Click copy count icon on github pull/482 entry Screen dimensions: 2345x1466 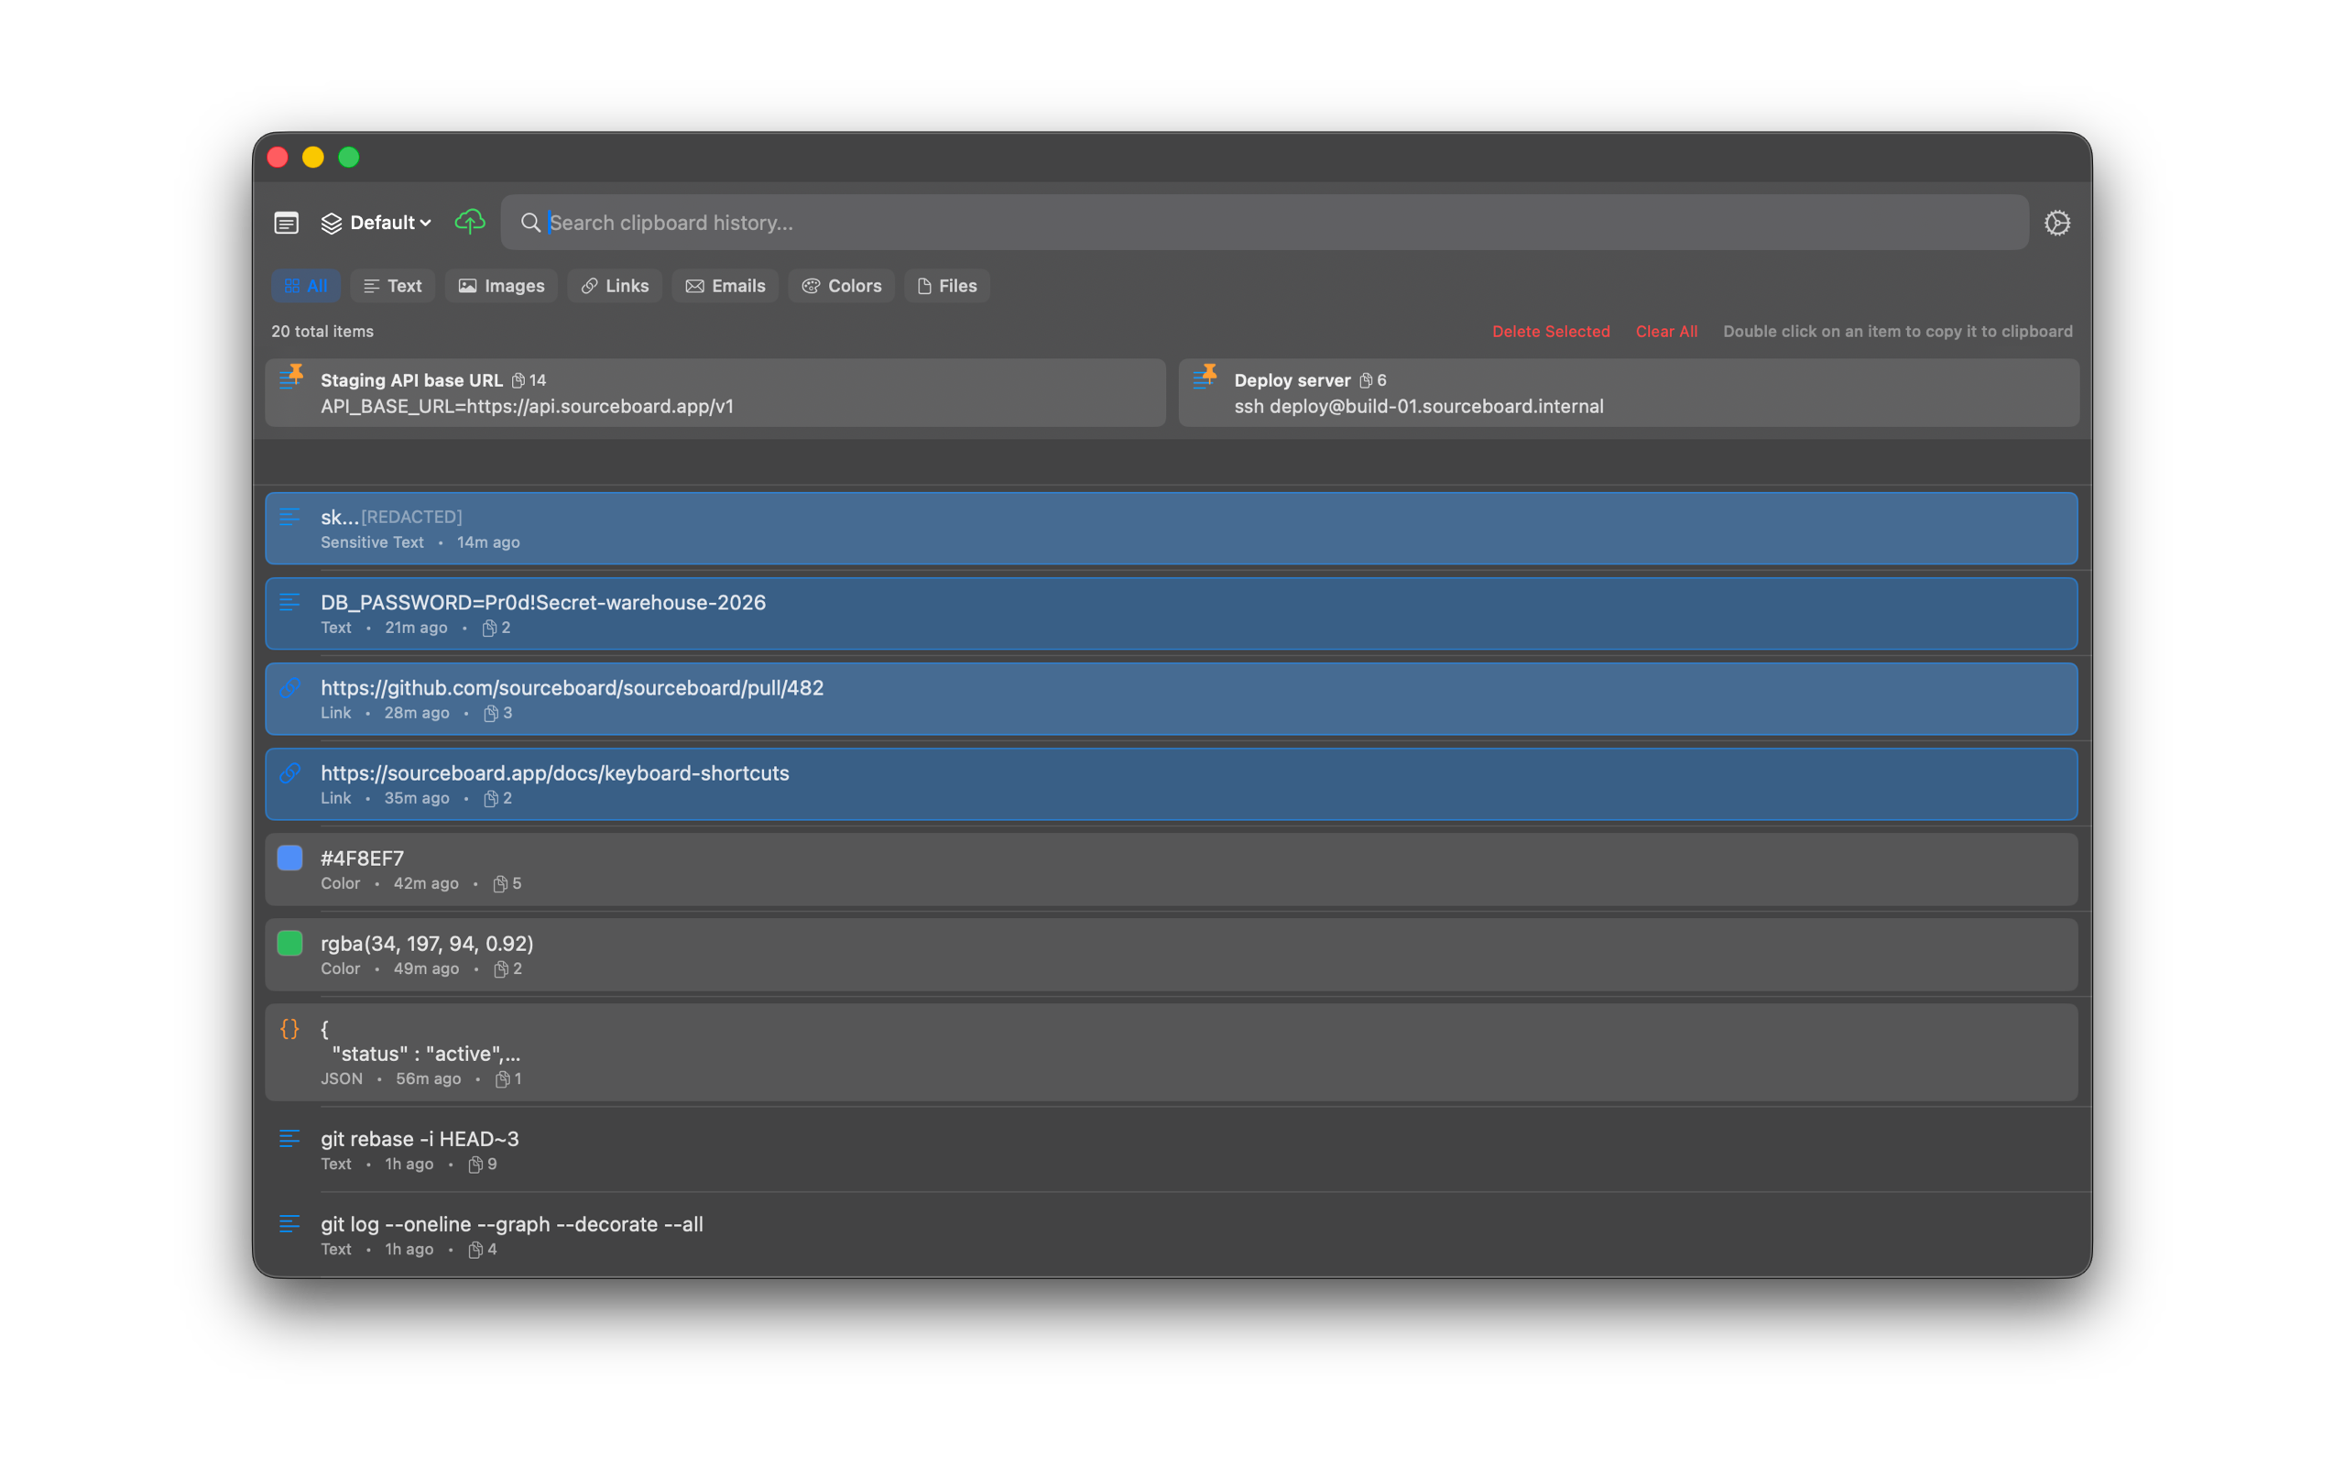tap(491, 714)
